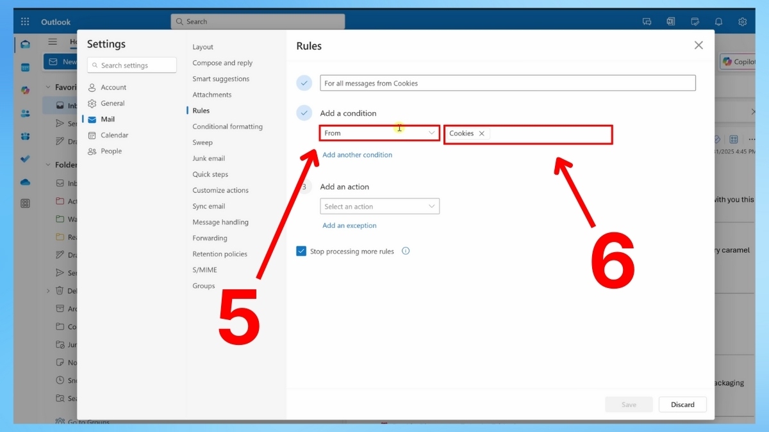Collapse the Folders group
Screen dimensions: 769x432
[47, 164]
